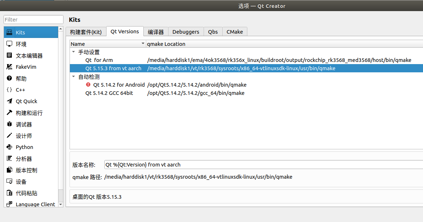This screenshot has width=423, height=222.
Task: Click the 桌面的Qt 版本5.15.3 details line
Action: click(97, 197)
